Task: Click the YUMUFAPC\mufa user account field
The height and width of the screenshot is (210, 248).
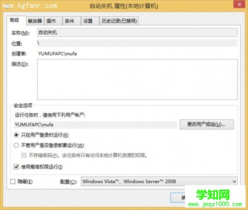Action: 95,125
